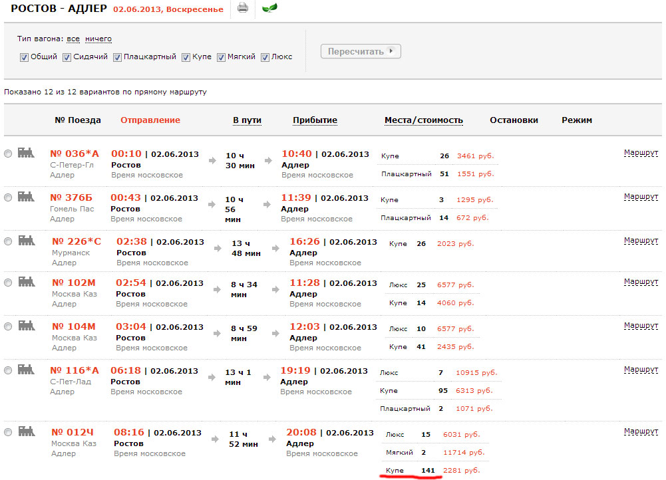
Task: Click the green leaf icon in header
Action: point(270,9)
